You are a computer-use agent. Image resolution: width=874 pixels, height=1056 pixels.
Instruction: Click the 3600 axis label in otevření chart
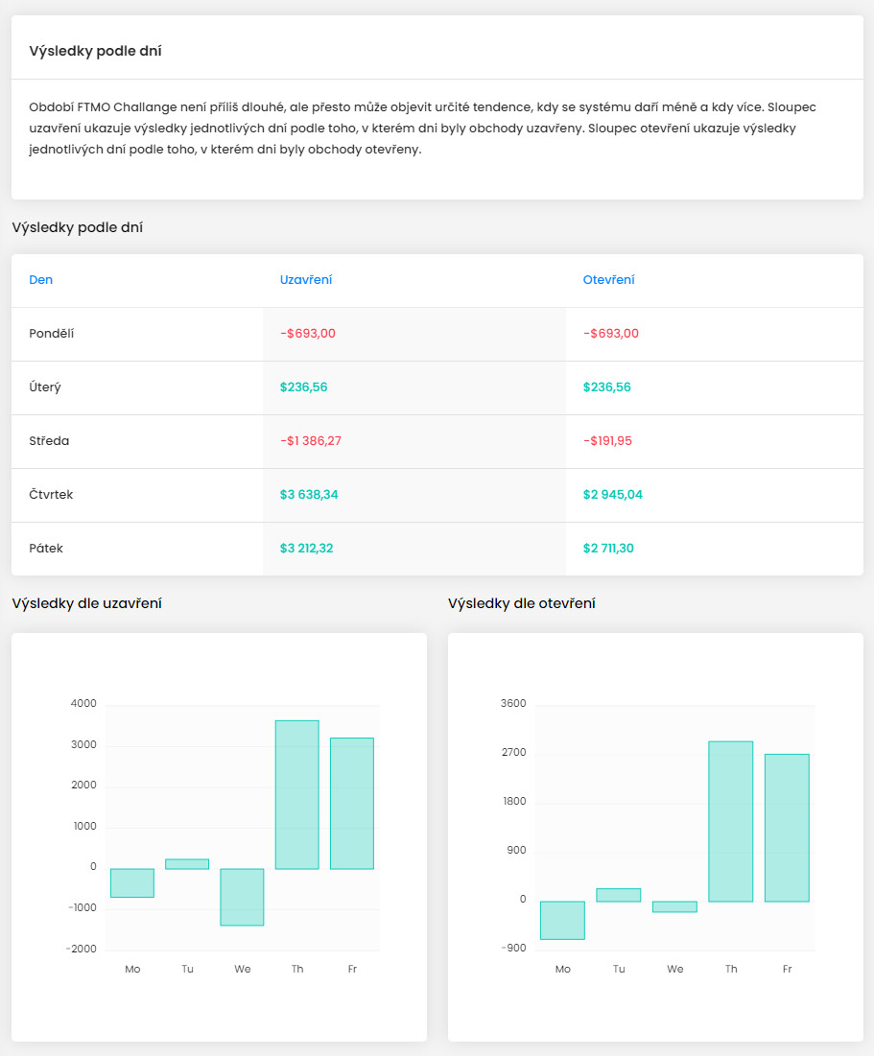[513, 704]
